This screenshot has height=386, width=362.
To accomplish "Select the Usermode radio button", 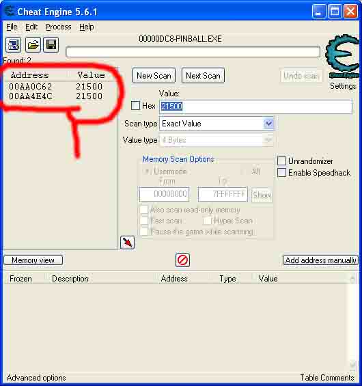I will click(147, 171).
